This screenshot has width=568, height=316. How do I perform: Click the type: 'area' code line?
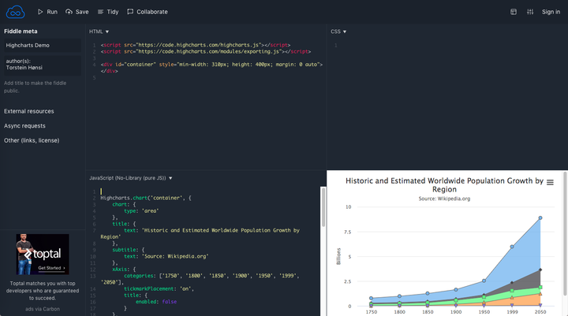coord(141,210)
